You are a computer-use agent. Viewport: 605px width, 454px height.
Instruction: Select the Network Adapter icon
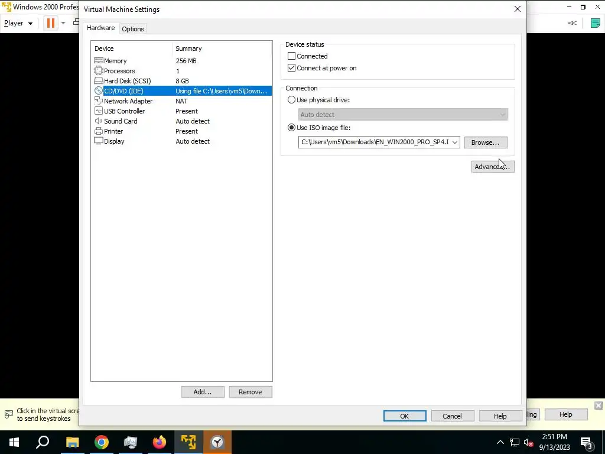coord(99,100)
